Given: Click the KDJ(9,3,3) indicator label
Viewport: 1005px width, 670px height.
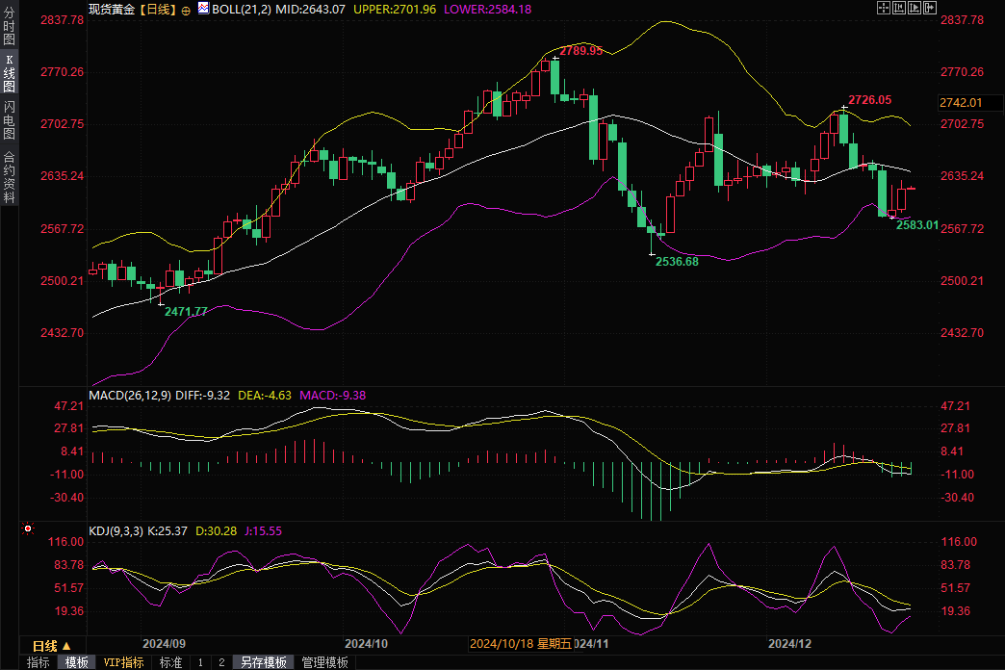Looking at the screenshot, I should tap(116, 530).
